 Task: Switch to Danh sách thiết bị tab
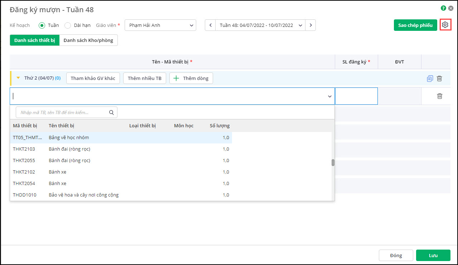tap(35, 40)
